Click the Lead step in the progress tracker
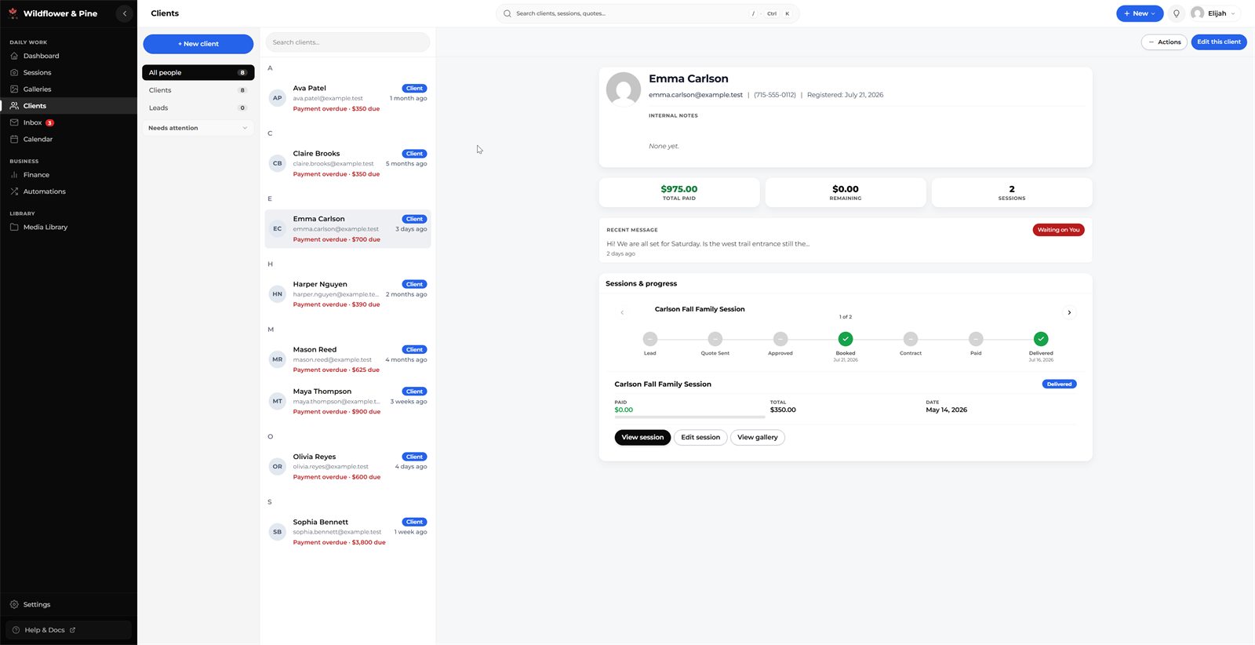The image size is (1255, 645). coord(650,339)
